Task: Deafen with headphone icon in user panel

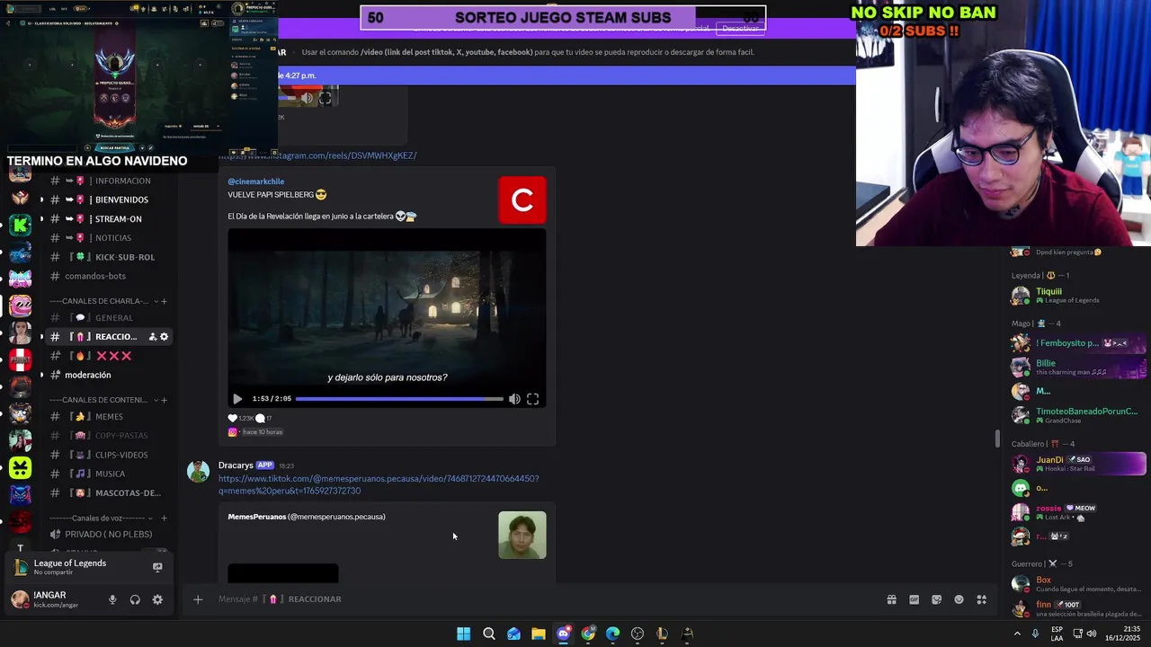Action: [x=135, y=599]
